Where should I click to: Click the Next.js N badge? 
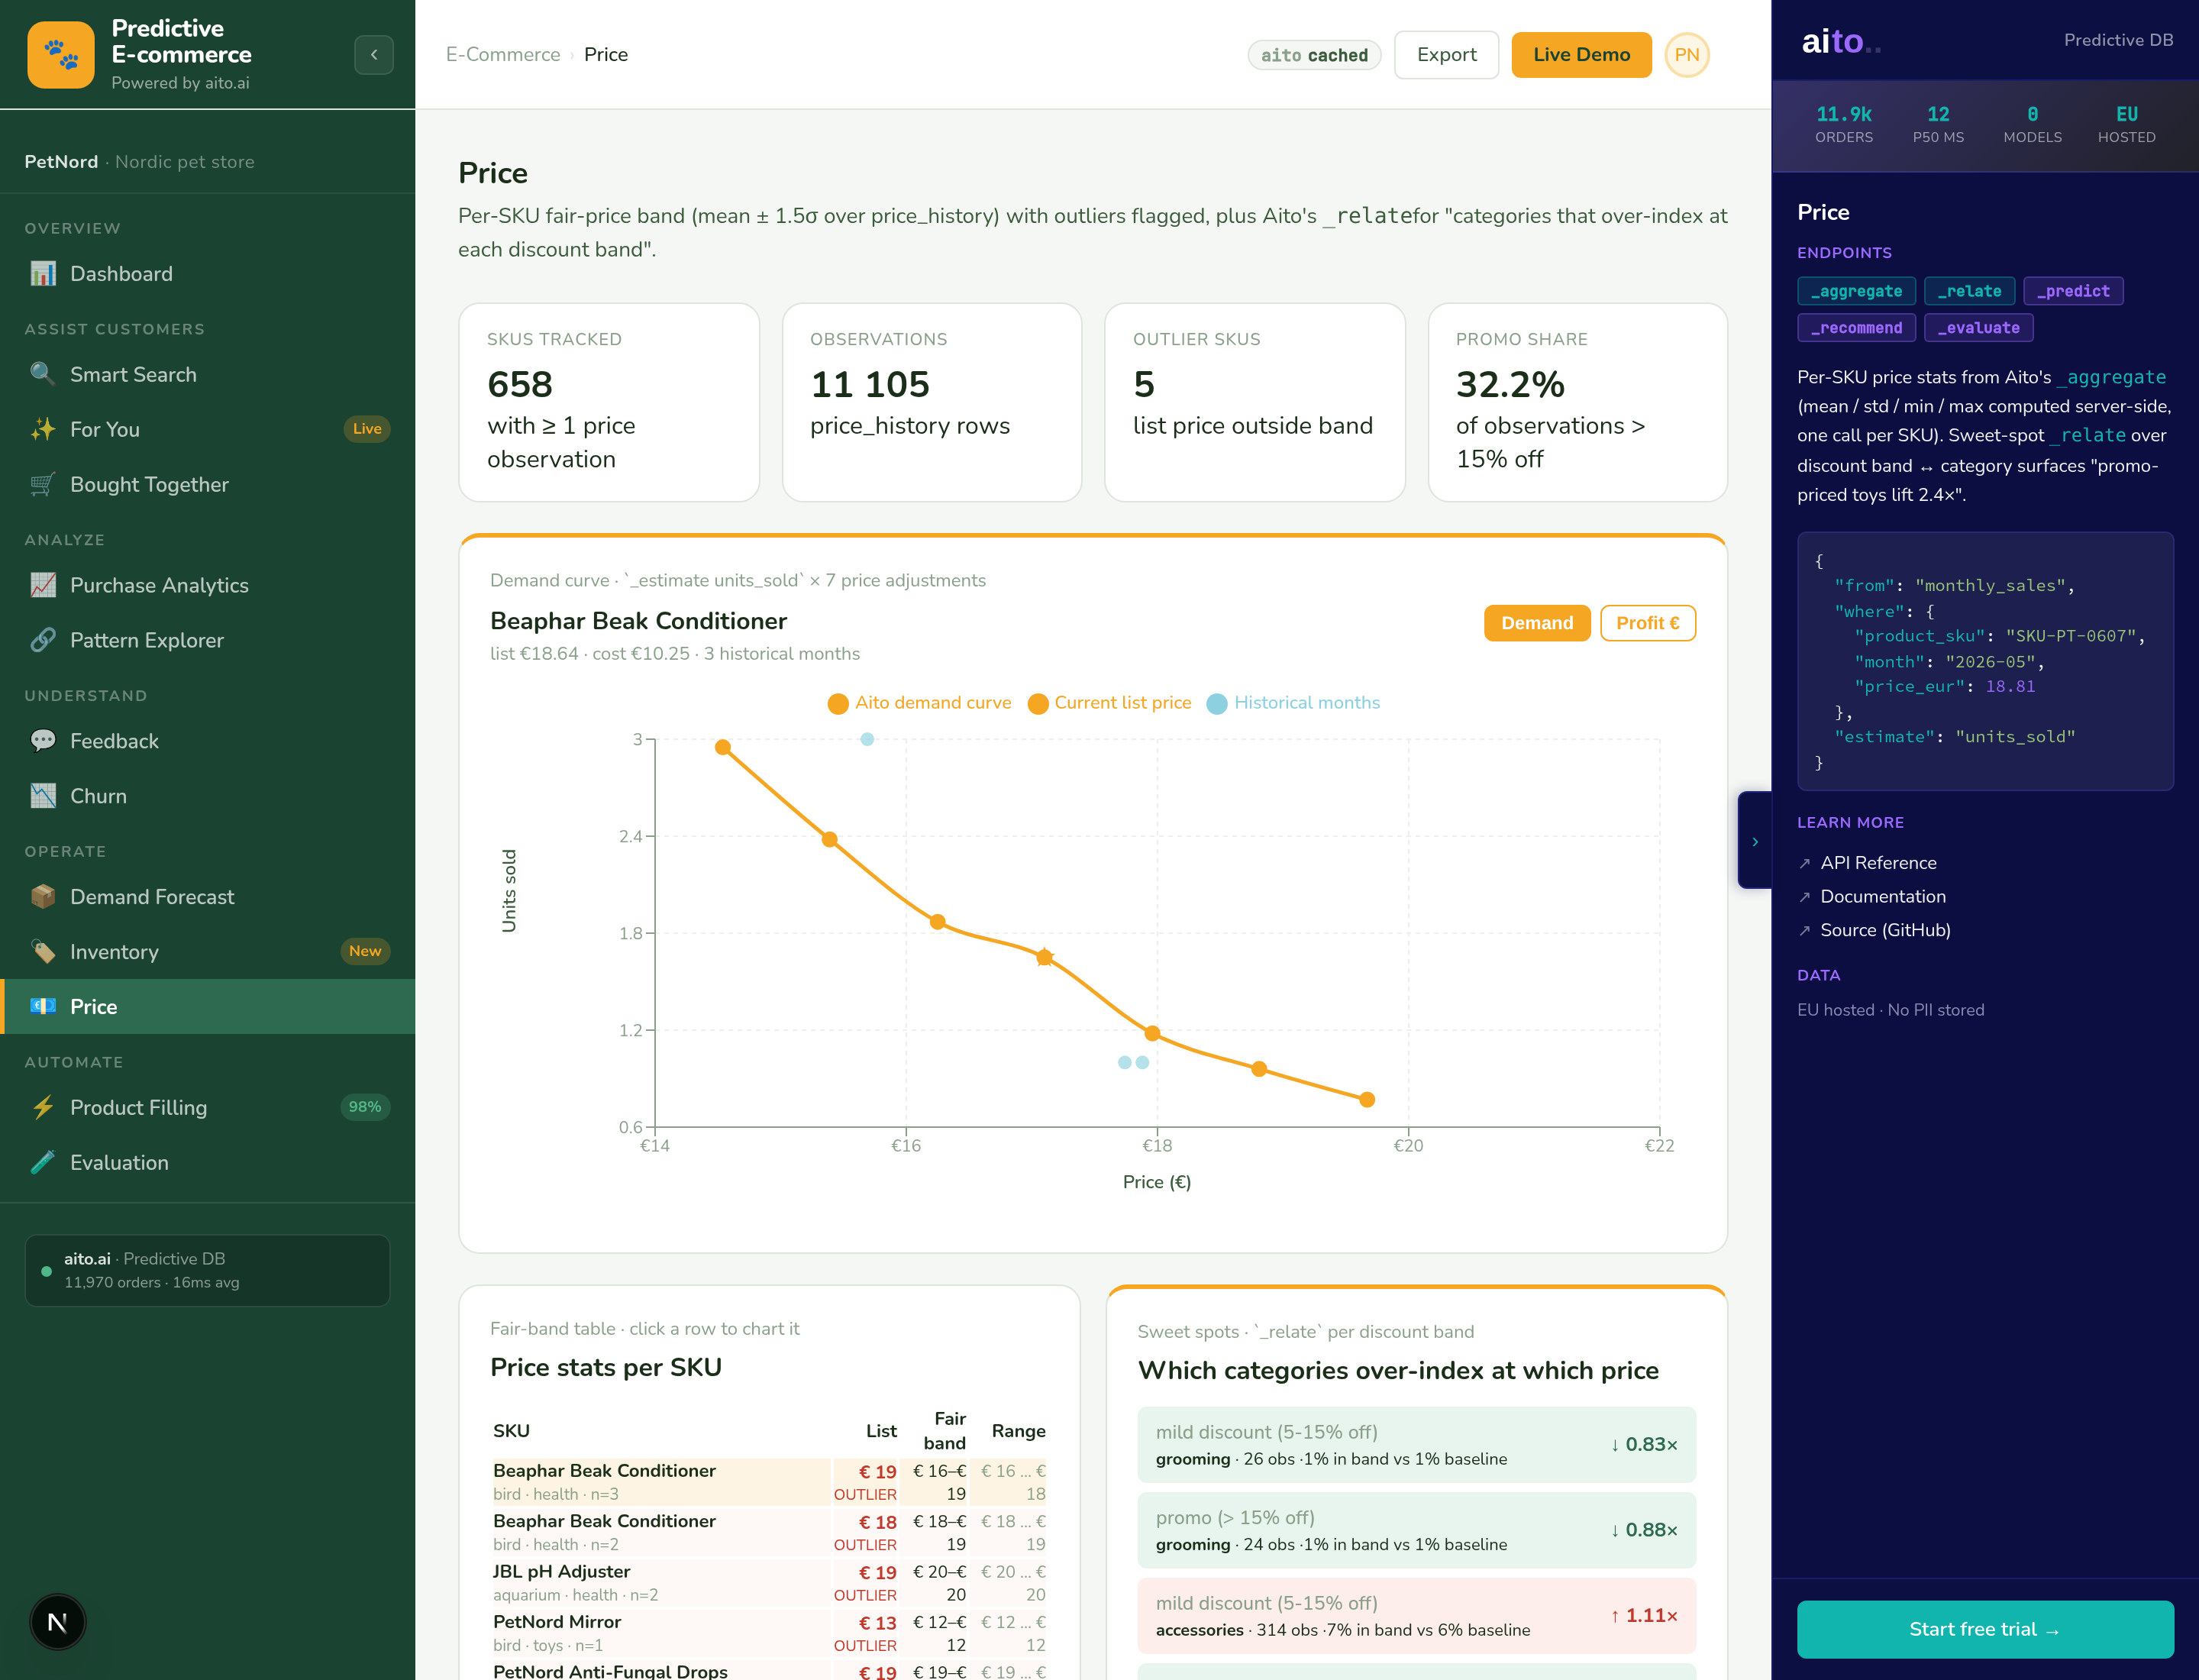(x=58, y=1622)
